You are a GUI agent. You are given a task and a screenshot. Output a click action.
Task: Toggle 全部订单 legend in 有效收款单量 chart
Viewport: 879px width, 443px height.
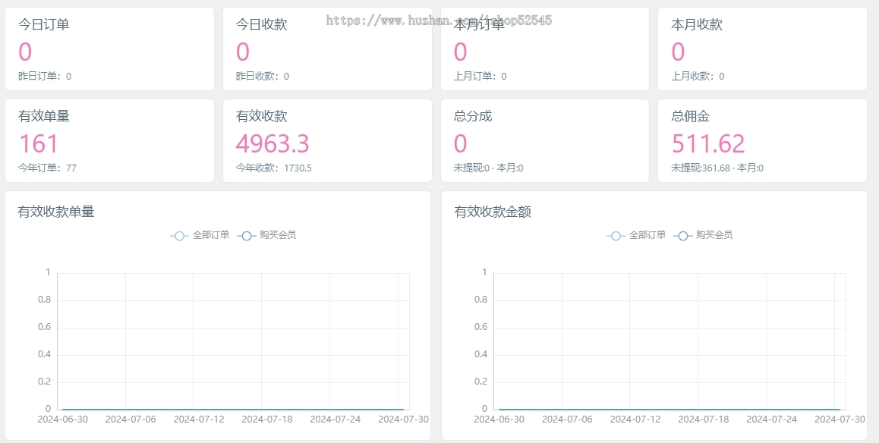[x=200, y=235]
